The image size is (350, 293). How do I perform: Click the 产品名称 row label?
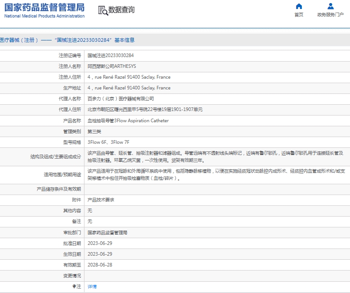pos(72,120)
